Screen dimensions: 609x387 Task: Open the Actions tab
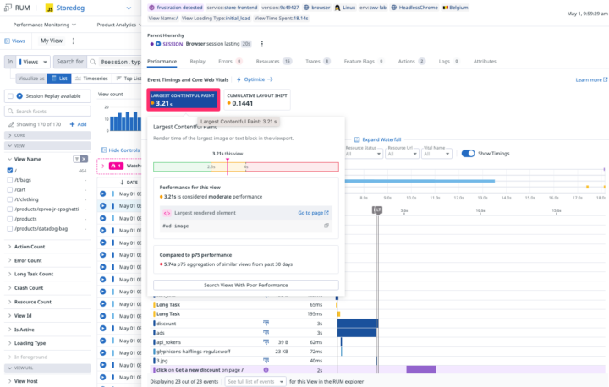click(412, 62)
